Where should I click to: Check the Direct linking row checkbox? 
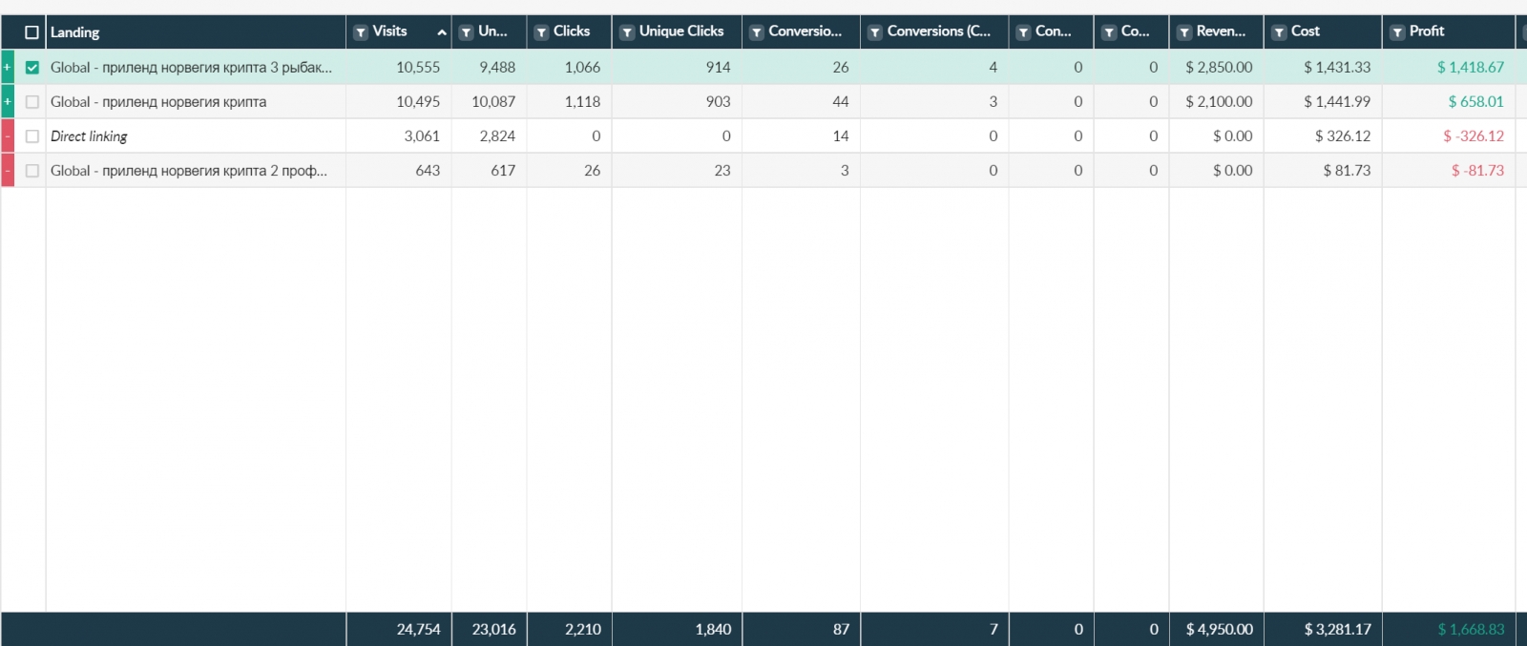point(32,136)
